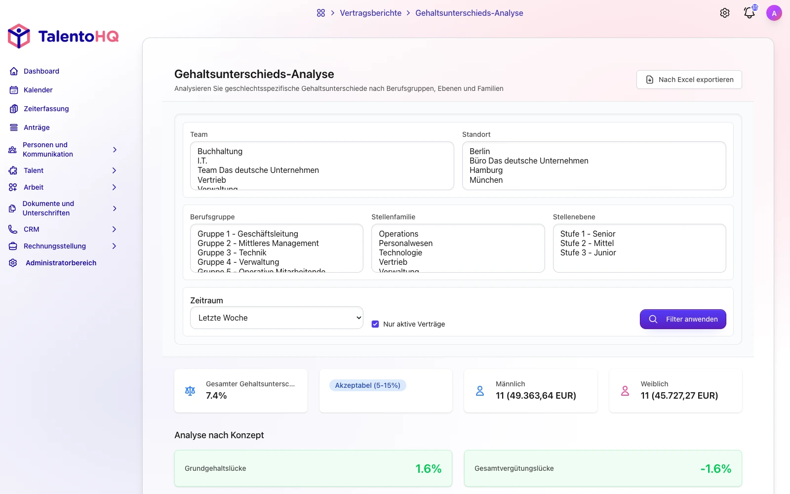Viewport: 790px width, 494px height.
Task: Click the Dokumente und Unterschriften icon
Action: [13, 208]
